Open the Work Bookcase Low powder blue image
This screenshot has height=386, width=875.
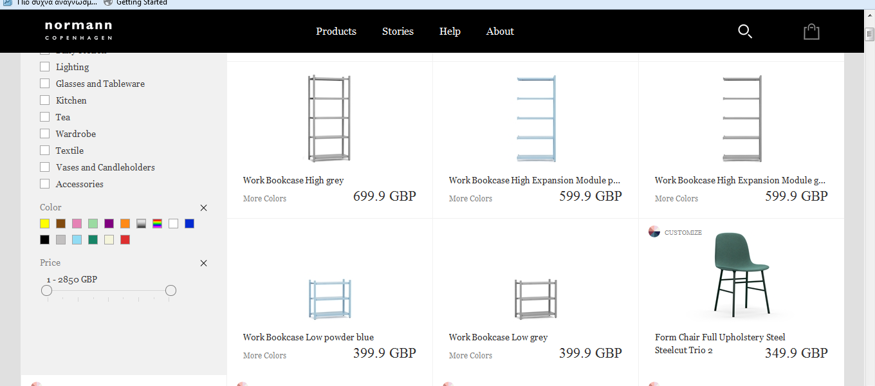[329, 299]
